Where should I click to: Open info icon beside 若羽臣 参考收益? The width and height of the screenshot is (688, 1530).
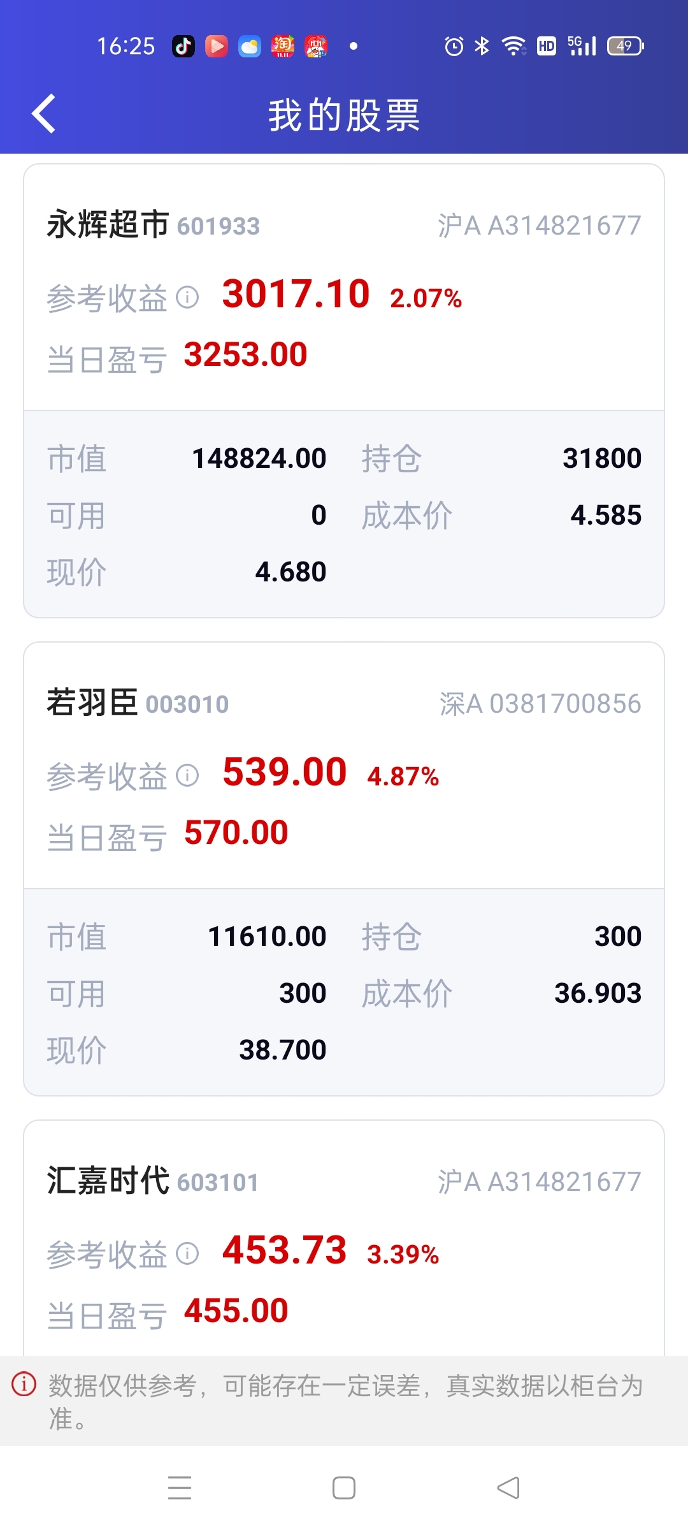[187, 775]
